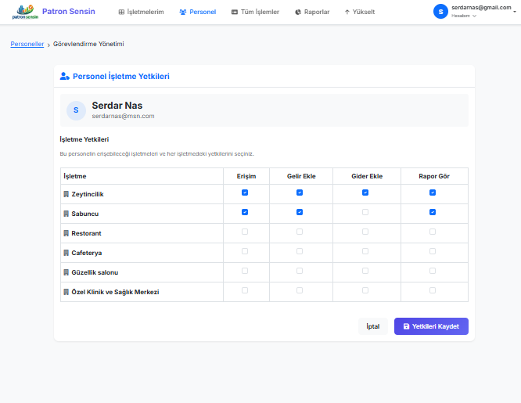Click the building icon next to Restorant

coord(66,233)
